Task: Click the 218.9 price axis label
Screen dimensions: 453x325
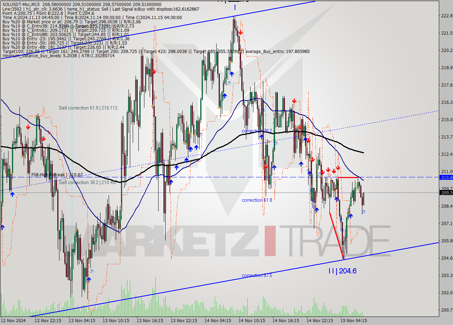Action: pyautogui.click(x=446, y=67)
